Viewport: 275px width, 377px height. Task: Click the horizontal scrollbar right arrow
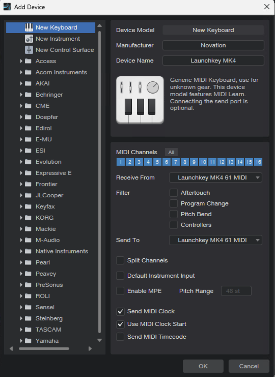(90, 349)
